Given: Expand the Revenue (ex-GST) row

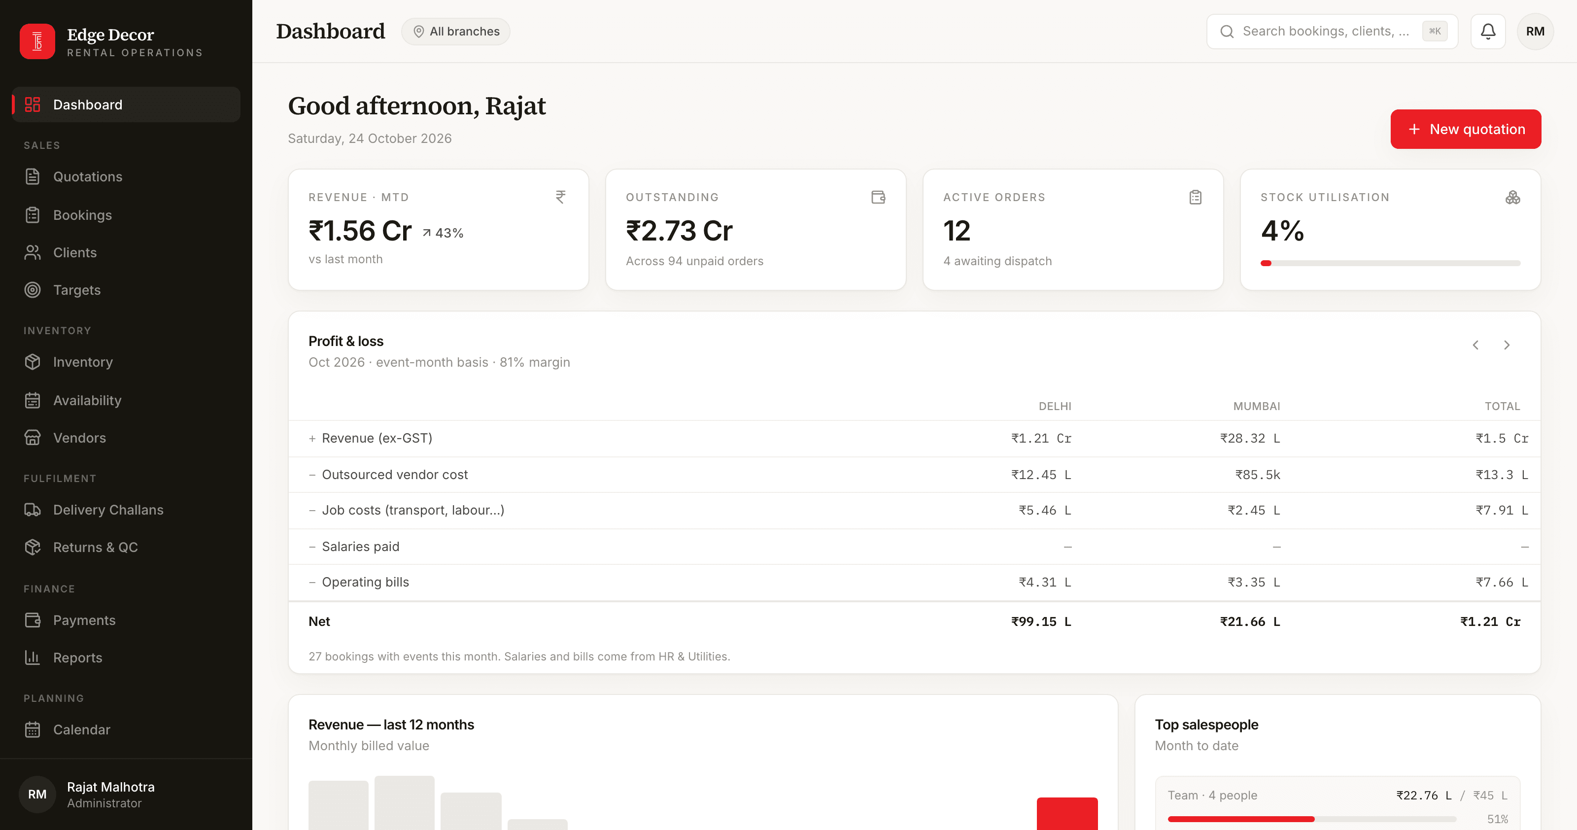Looking at the screenshot, I should click(x=312, y=438).
